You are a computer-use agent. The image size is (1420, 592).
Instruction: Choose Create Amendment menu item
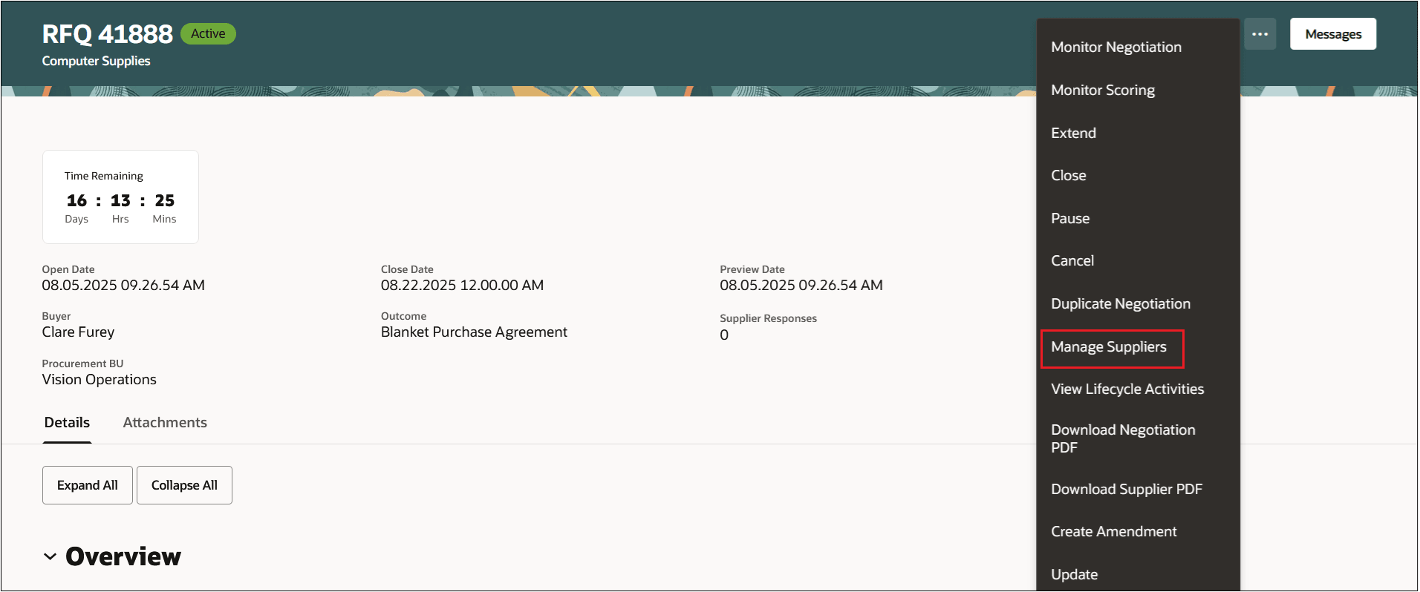(x=1113, y=531)
